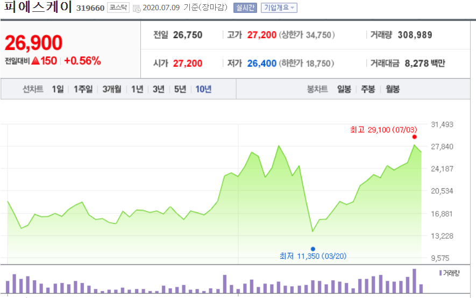The image size is (476, 298).
Task: Click the +0.56% change value
Action: tap(82, 61)
